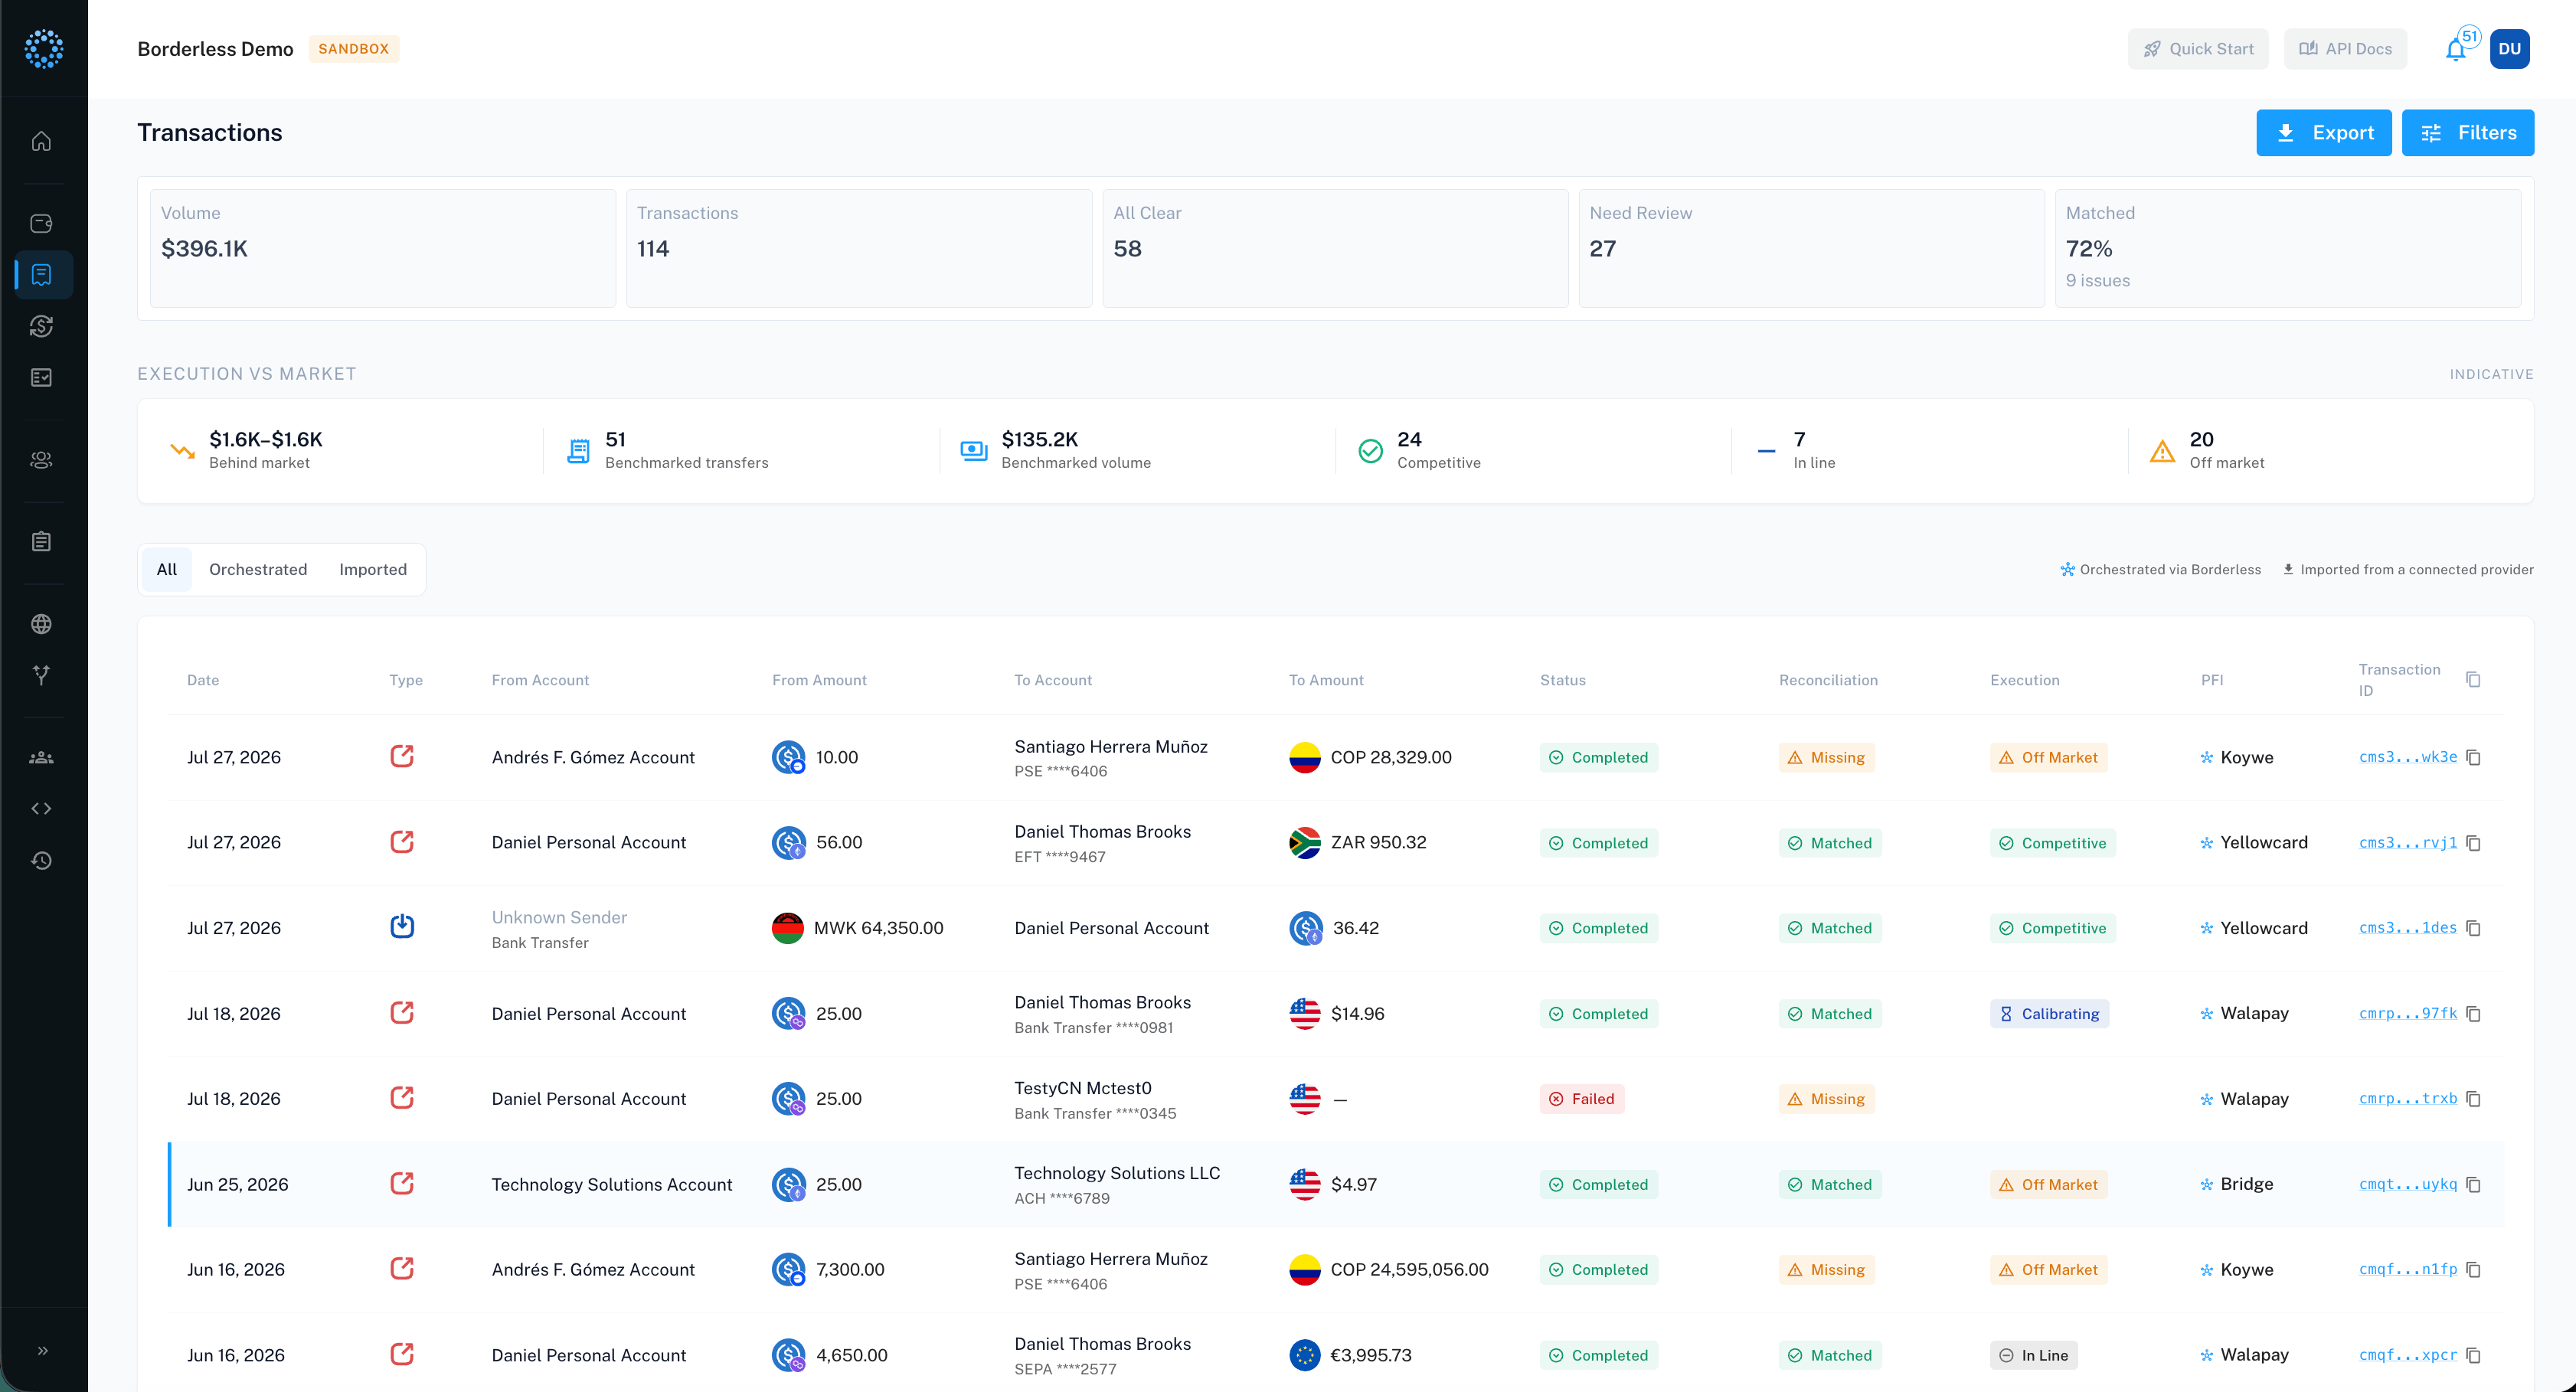Expand the sidebar with double chevron

pyautogui.click(x=43, y=1350)
